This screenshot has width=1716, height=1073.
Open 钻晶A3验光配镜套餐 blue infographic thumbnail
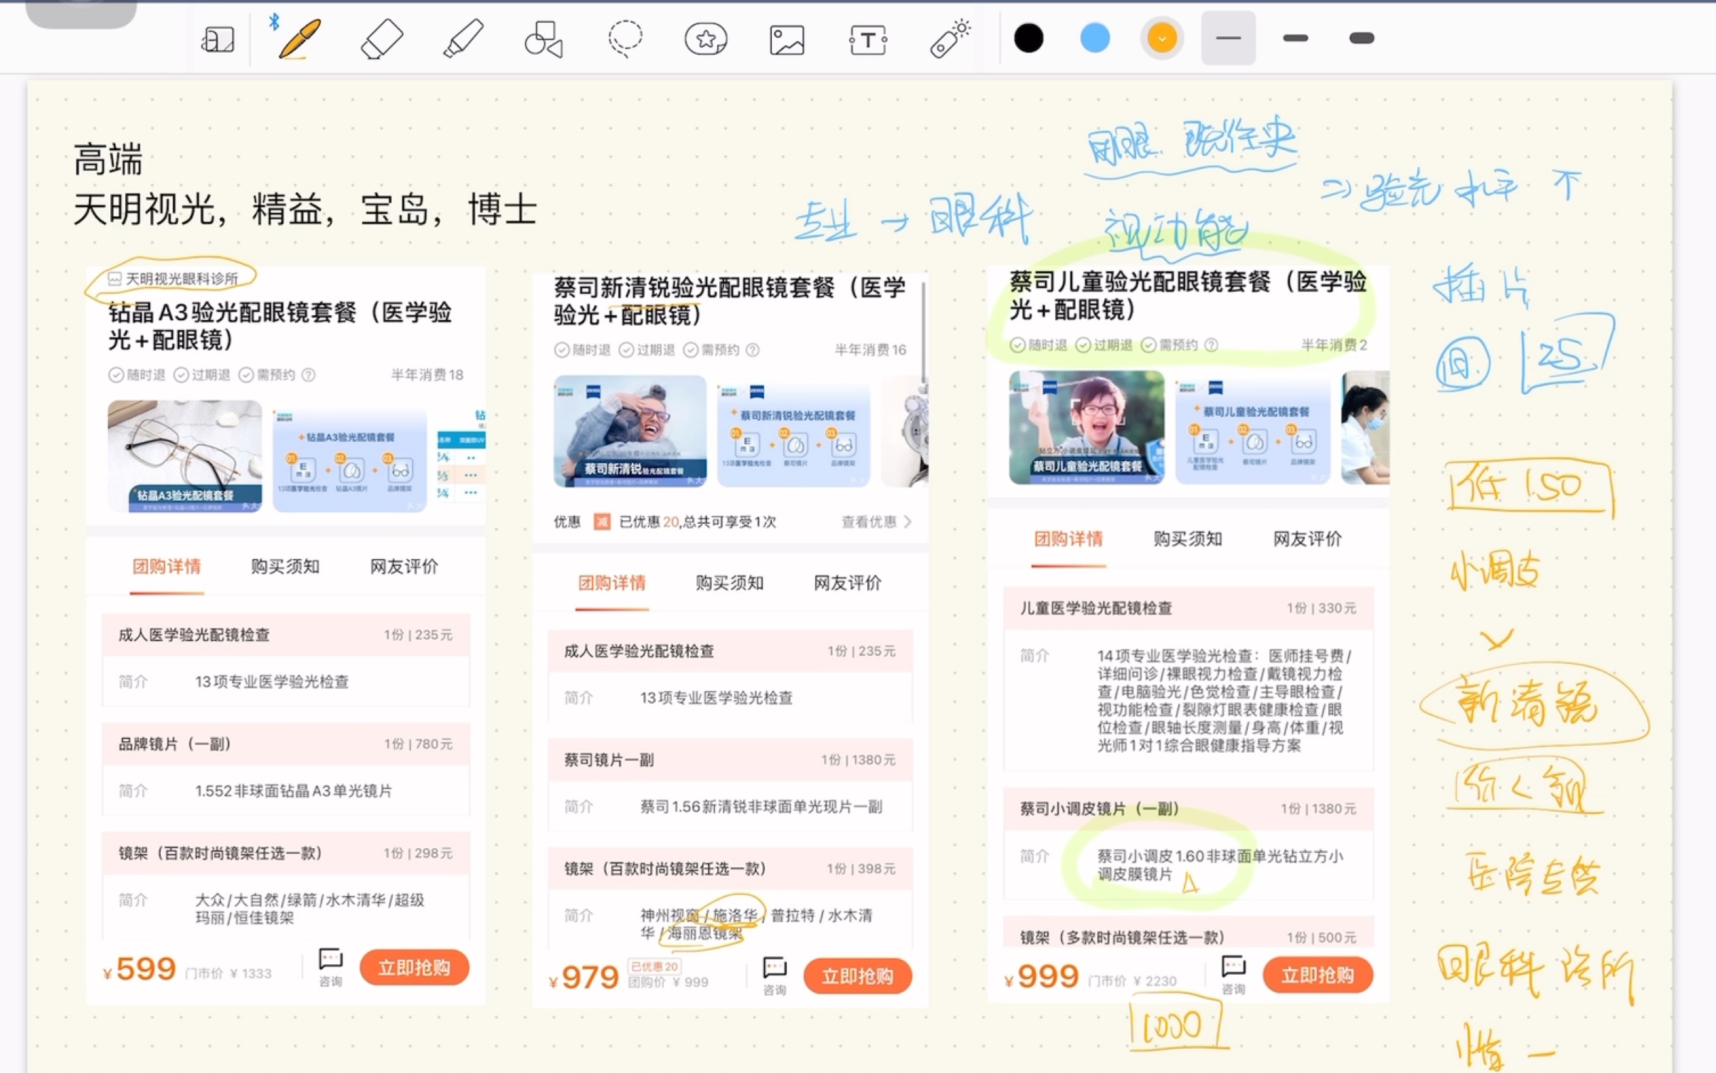pyautogui.click(x=350, y=461)
